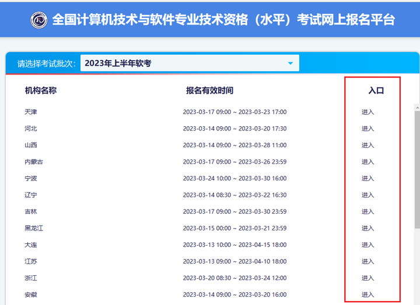Open the 黑龙江 进入 link
Viewport: 420px width, 305px height.
(x=367, y=228)
